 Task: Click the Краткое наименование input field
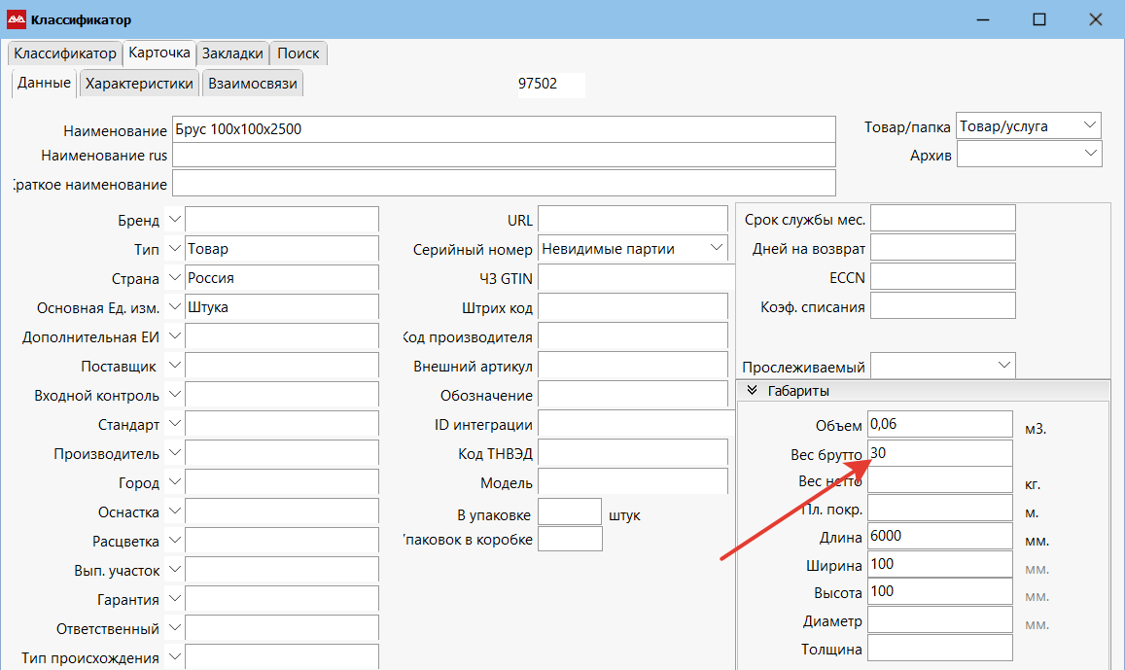tap(504, 184)
